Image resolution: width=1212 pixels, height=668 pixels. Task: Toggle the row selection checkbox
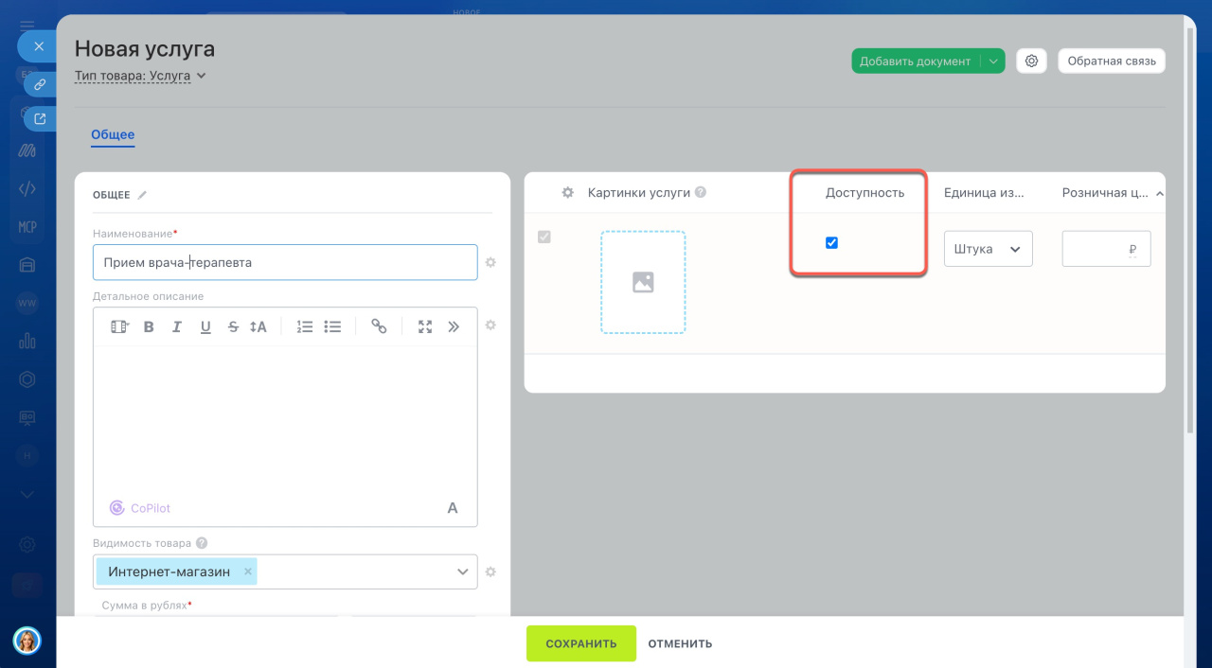coord(544,237)
